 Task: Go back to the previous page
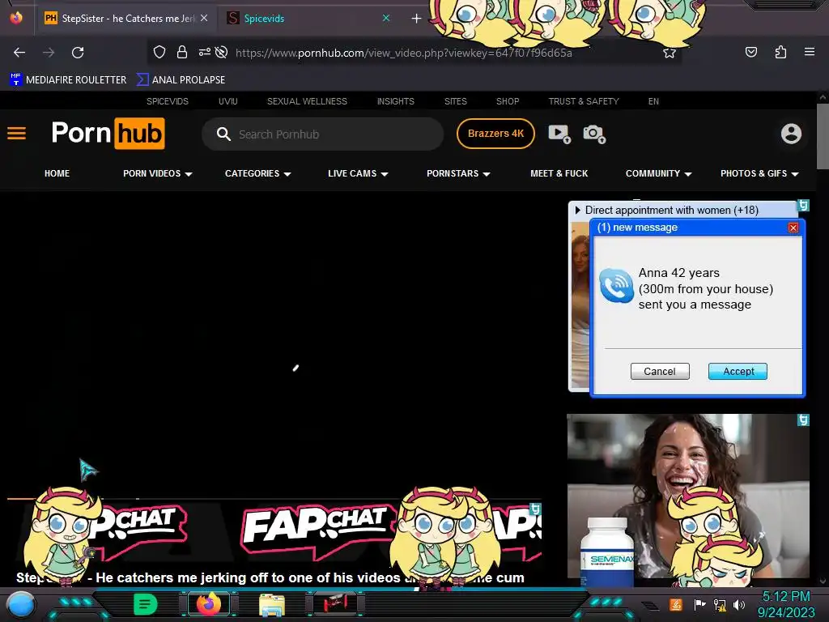[19, 53]
